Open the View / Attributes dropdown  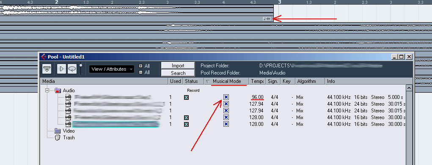[x=112, y=69]
